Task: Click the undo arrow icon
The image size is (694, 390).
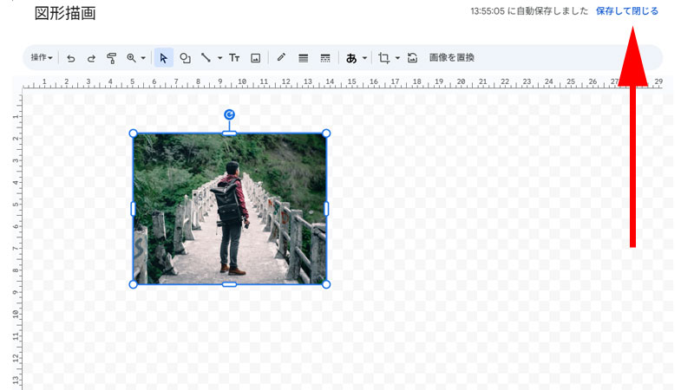Action: click(71, 58)
